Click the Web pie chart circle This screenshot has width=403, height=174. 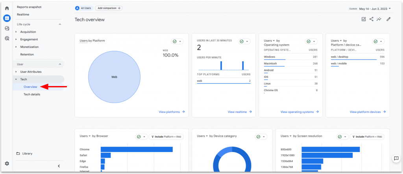[x=114, y=77]
